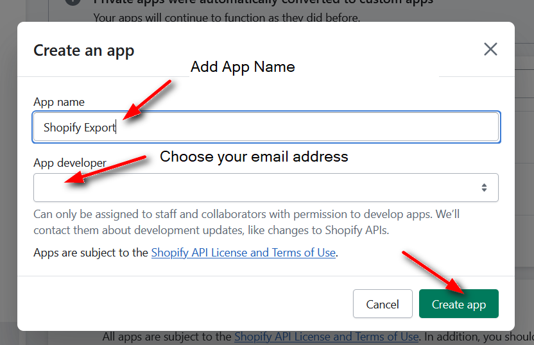Open Shopify API License link inside the dialog

[x=243, y=253]
